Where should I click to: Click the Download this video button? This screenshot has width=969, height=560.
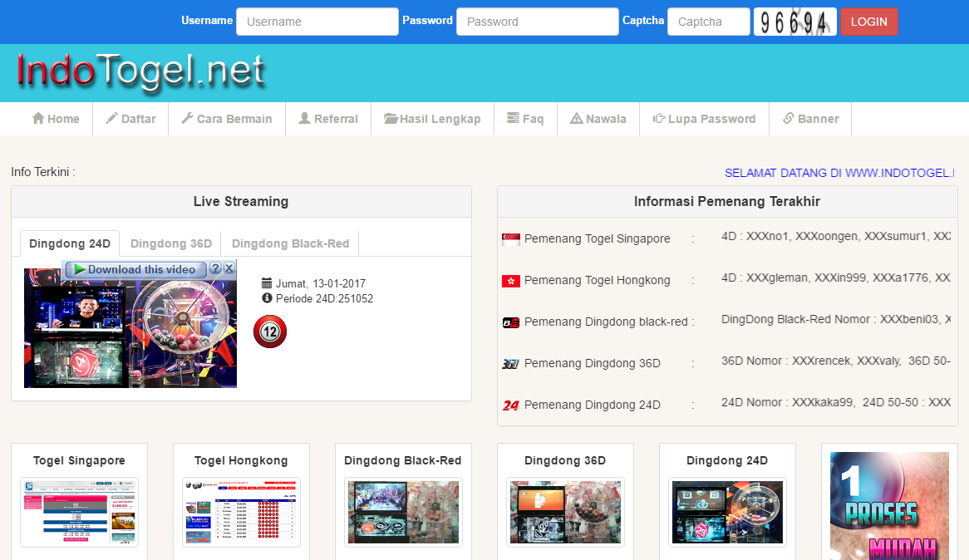pyautogui.click(x=135, y=269)
